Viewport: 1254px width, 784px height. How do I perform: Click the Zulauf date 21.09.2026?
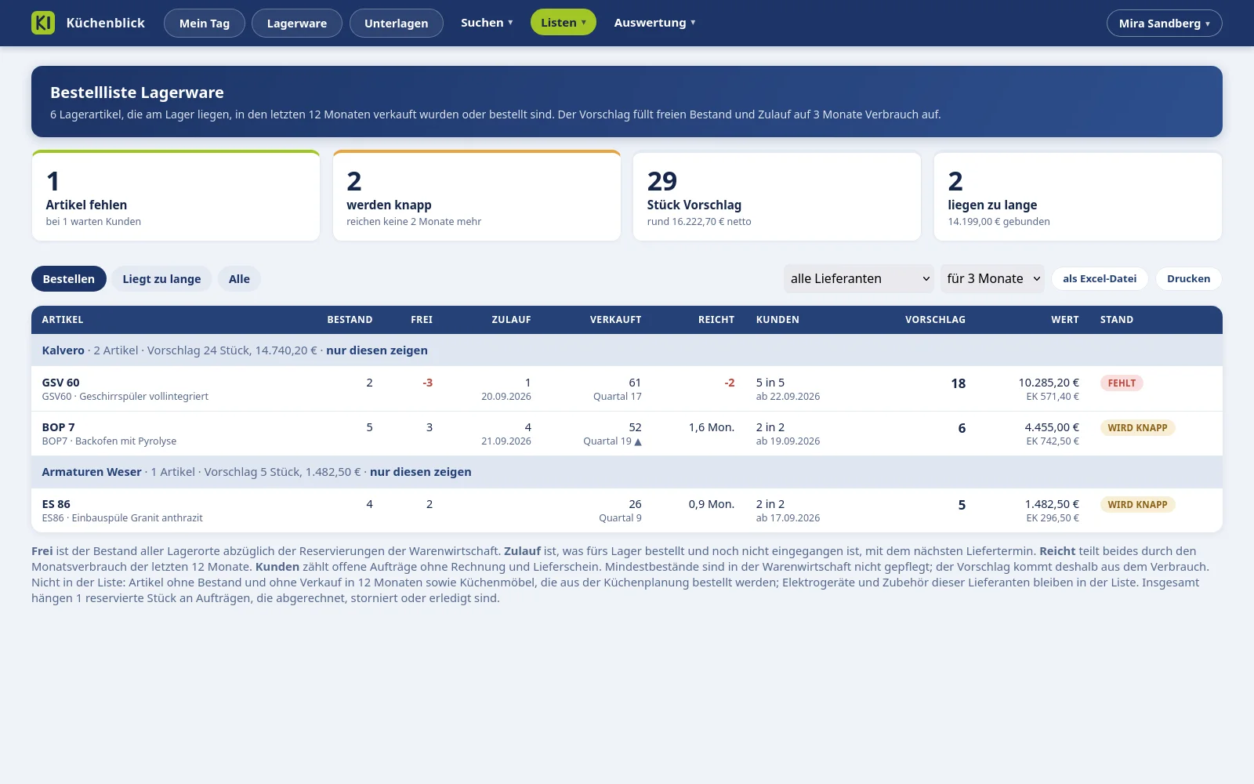[x=506, y=441]
